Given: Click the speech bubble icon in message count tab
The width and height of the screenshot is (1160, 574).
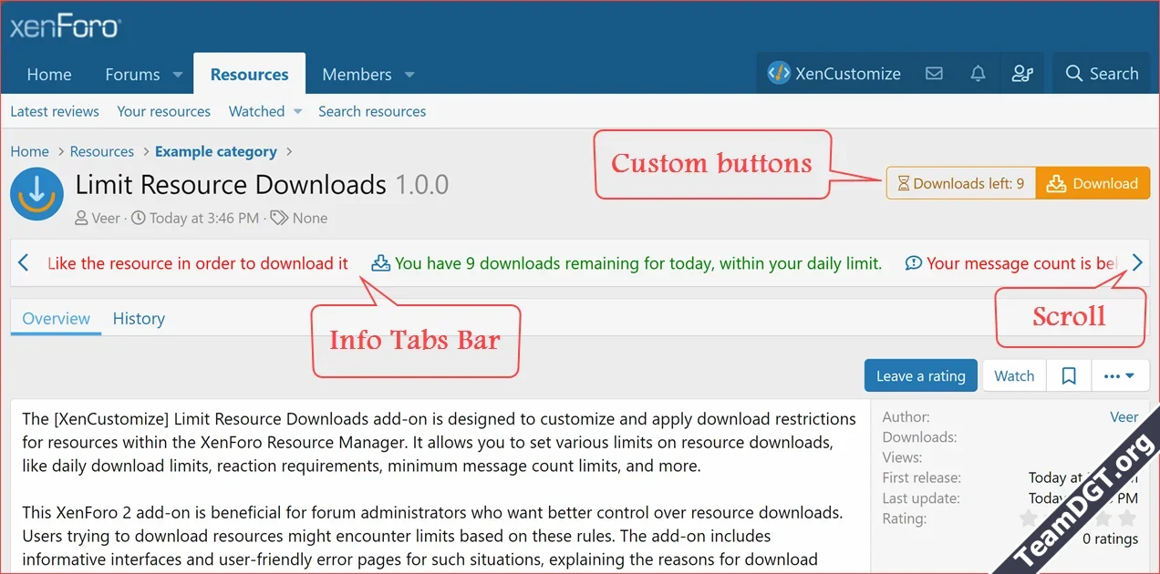Looking at the screenshot, I should (914, 263).
